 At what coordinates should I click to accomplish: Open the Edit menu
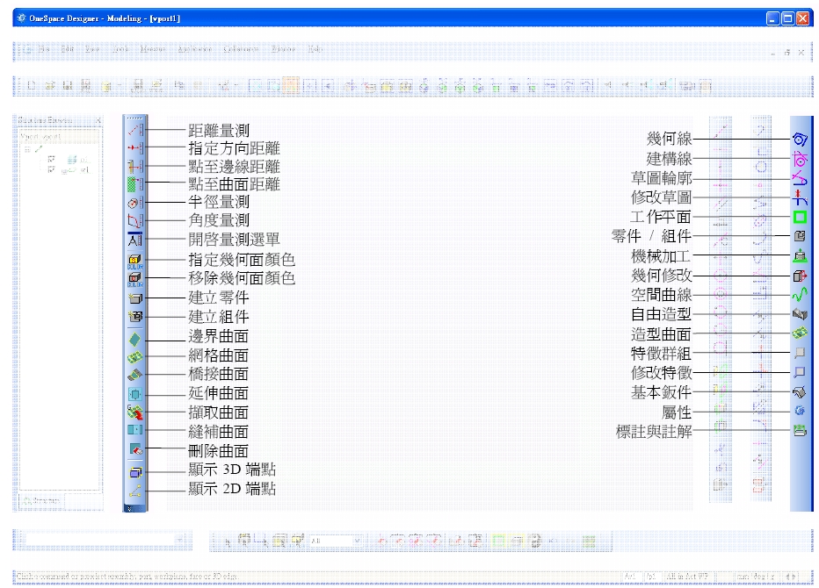tap(68, 49)
